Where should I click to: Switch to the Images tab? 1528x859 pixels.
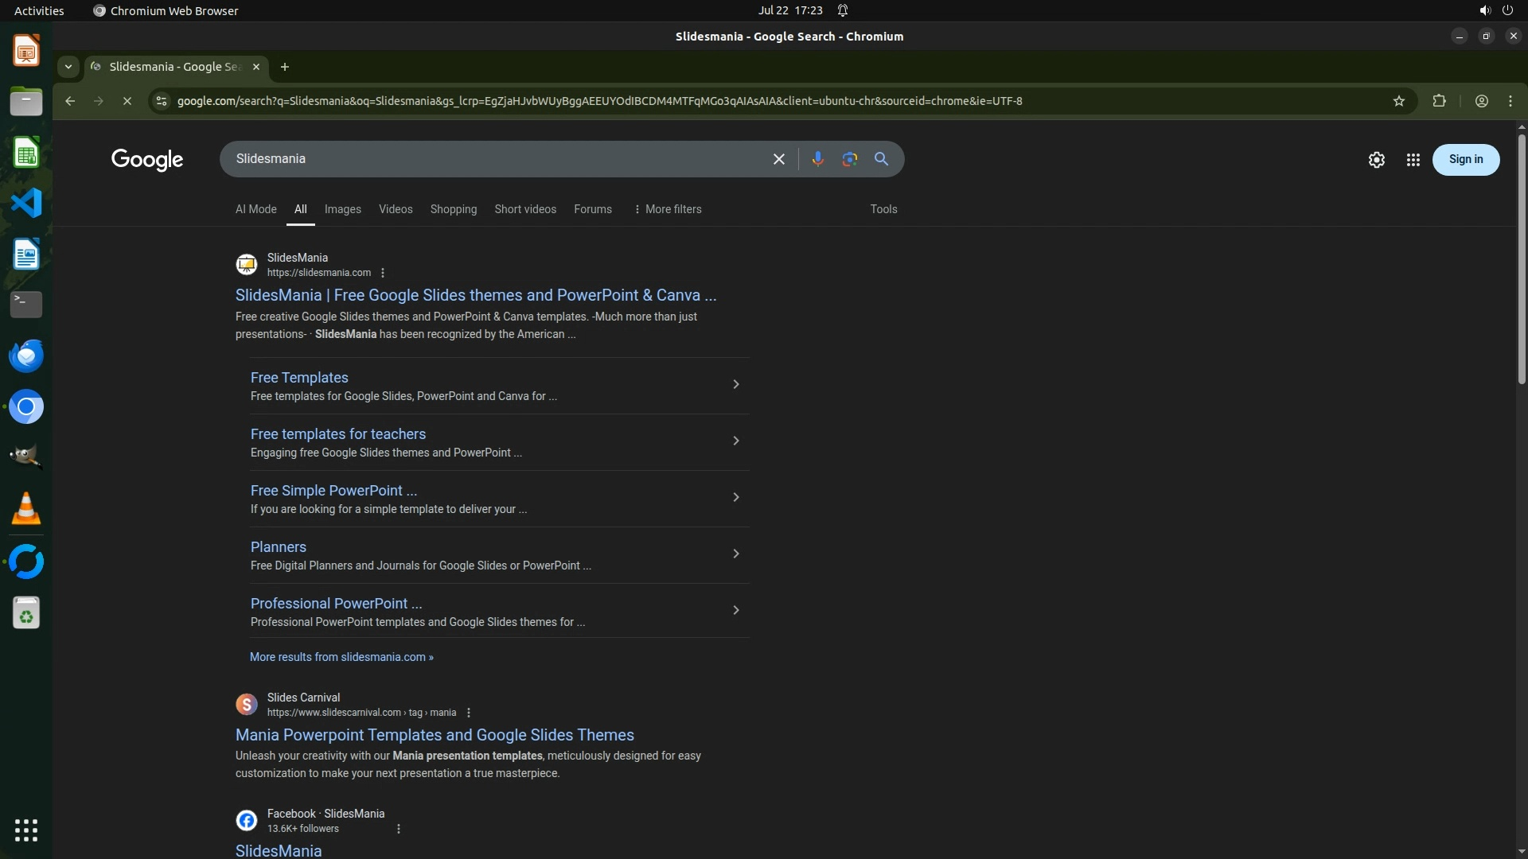[342, 209]
